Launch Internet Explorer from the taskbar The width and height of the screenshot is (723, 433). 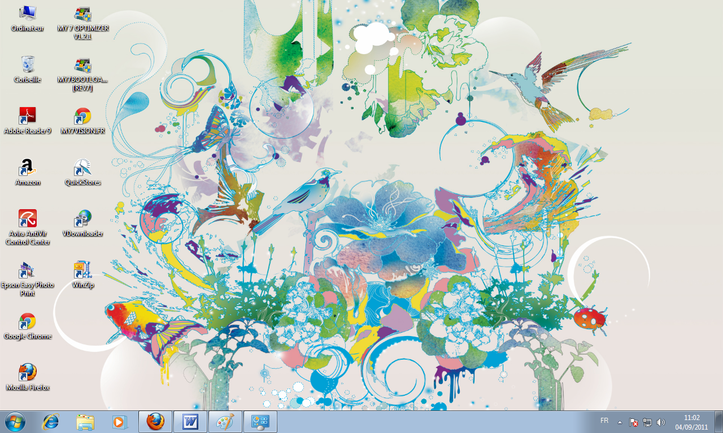pos(51,422)
